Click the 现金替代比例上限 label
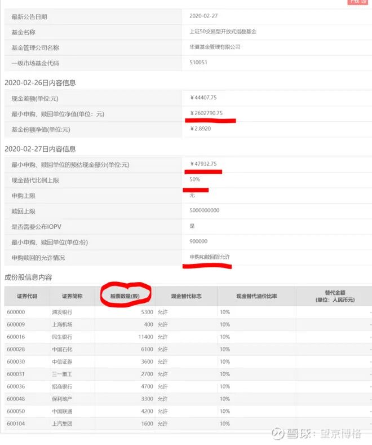 click(35, 180)
